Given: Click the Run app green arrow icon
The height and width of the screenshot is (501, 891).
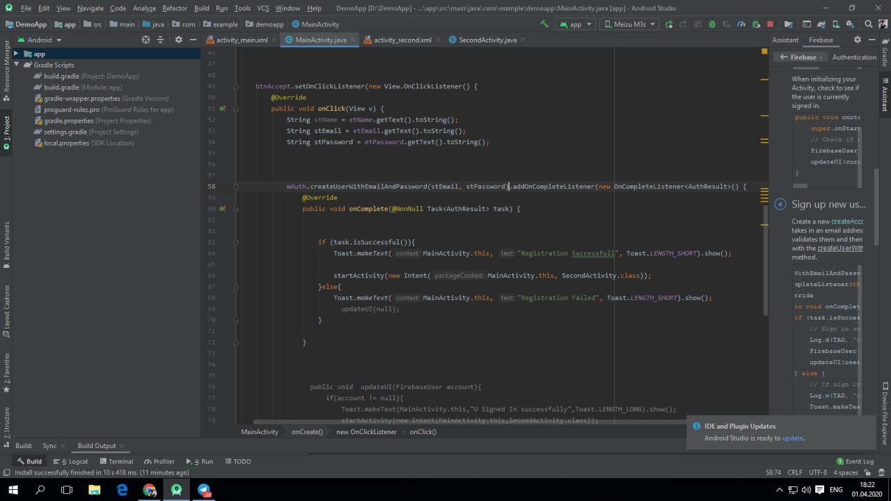Looking at the screenshot, I should pos(668,24).
